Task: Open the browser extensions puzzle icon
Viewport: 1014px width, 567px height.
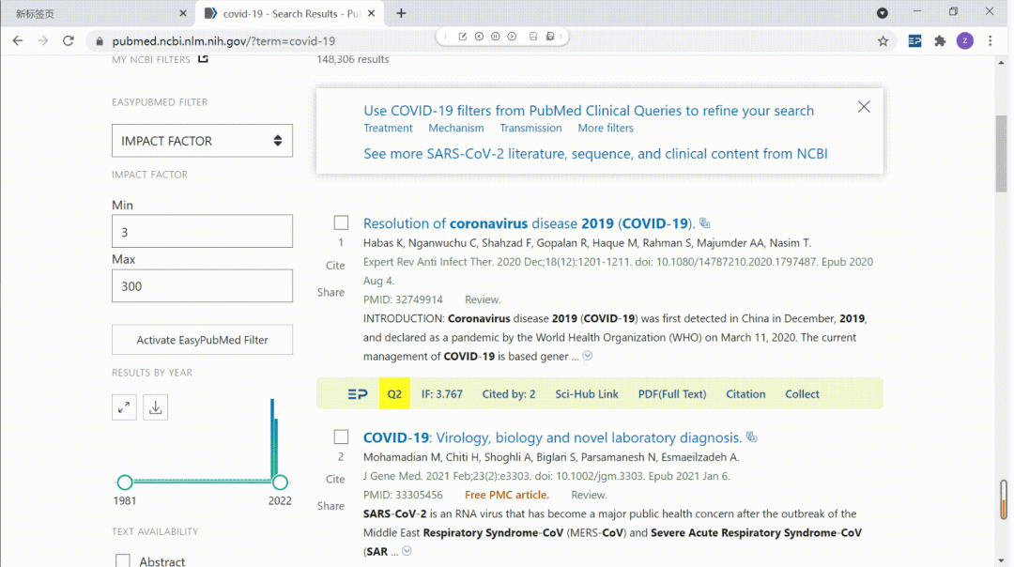Action: pos(940,41)
